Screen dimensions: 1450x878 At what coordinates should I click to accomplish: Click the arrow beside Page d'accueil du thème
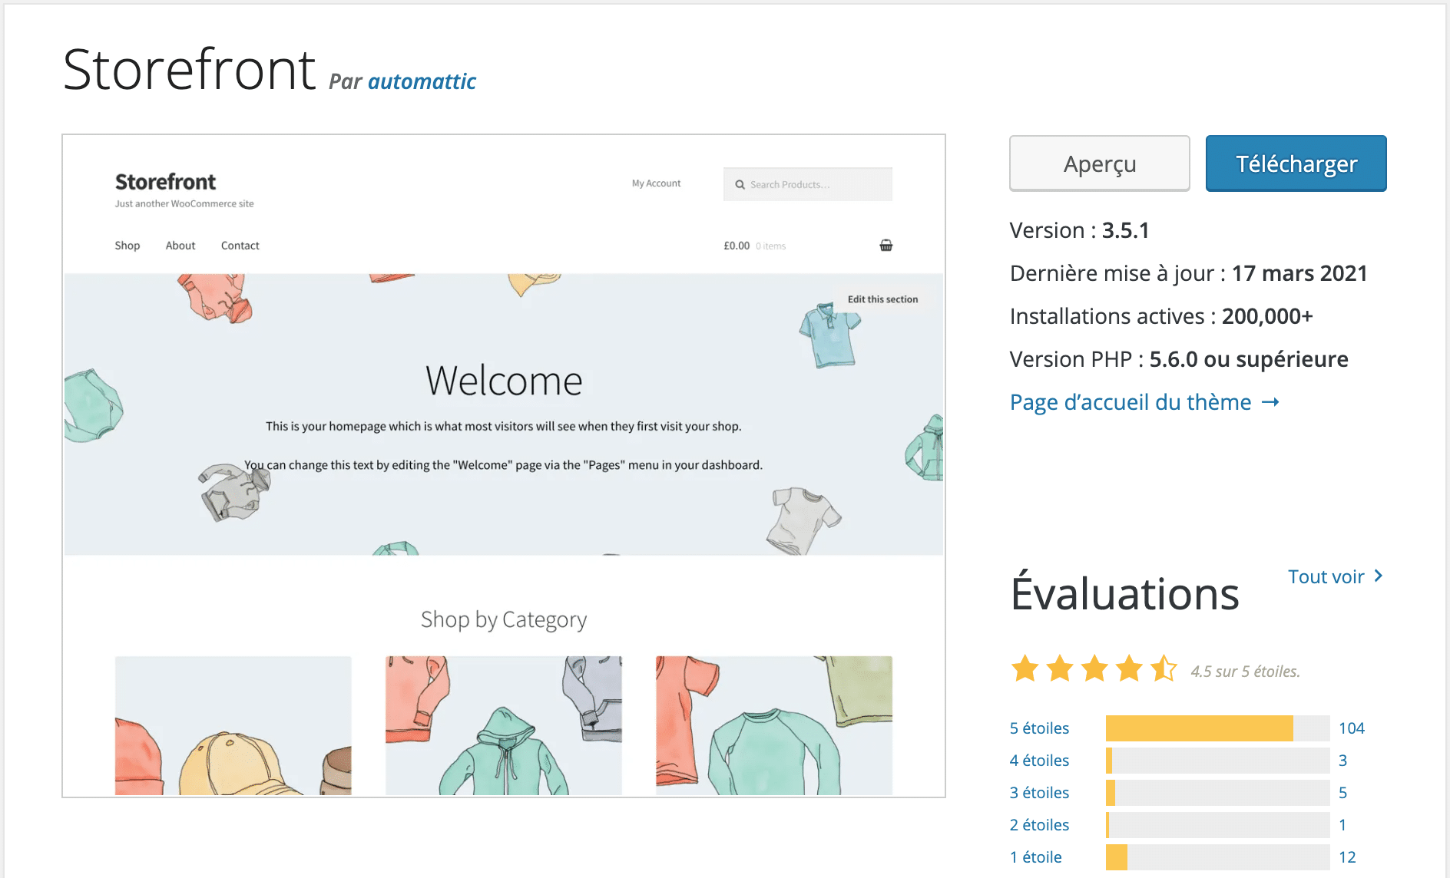(x=1270, y=402)
